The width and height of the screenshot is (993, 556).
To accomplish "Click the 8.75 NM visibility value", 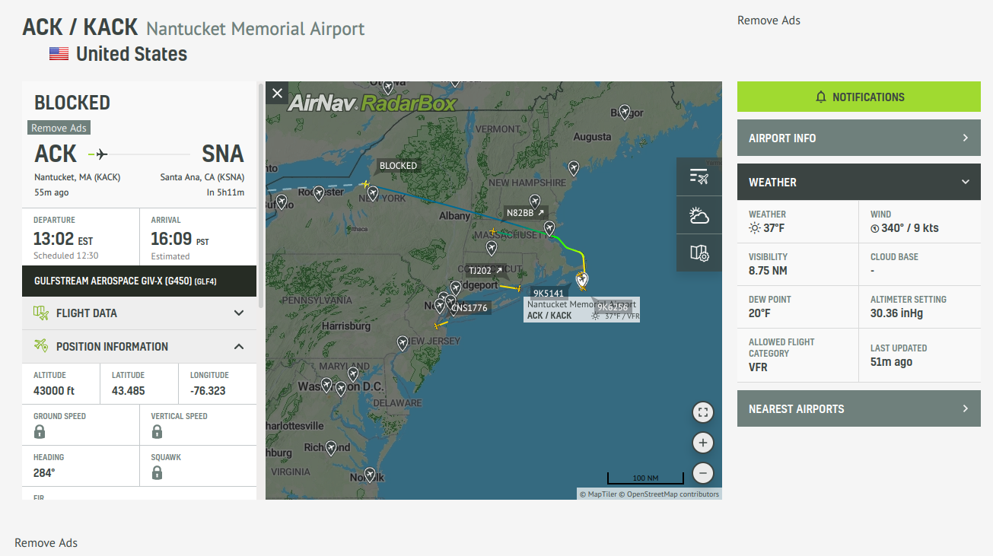I will point(768,271).
